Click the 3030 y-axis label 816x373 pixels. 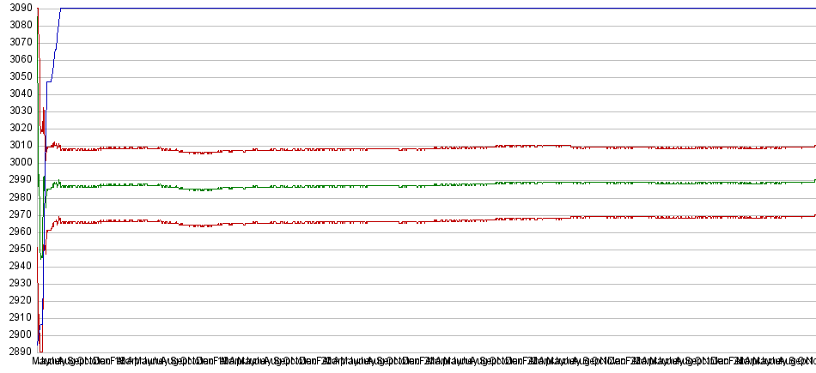pos(16,111)
